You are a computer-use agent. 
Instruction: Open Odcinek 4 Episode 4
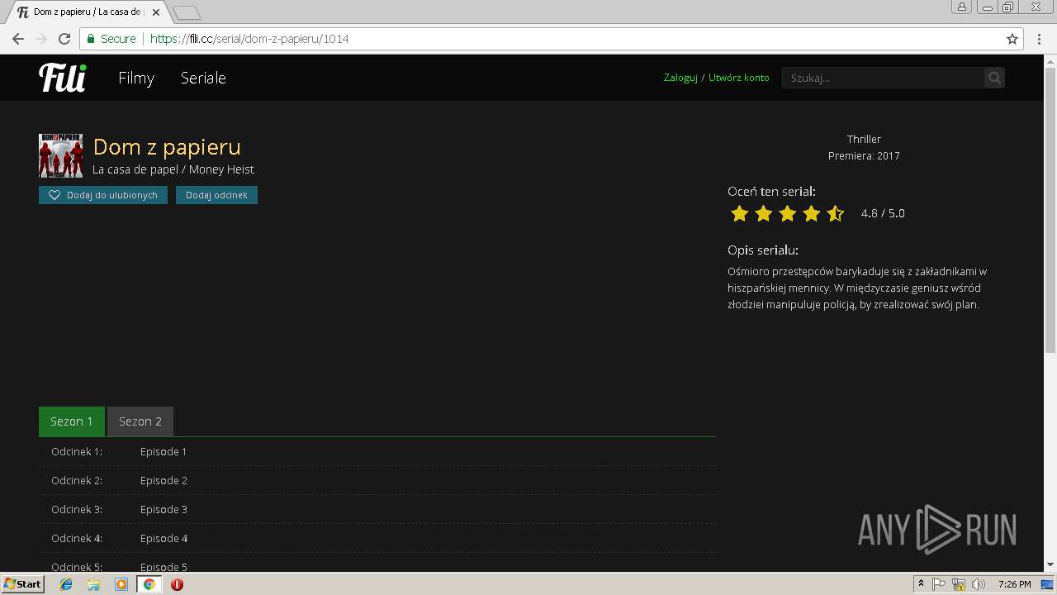pos(377,539)
